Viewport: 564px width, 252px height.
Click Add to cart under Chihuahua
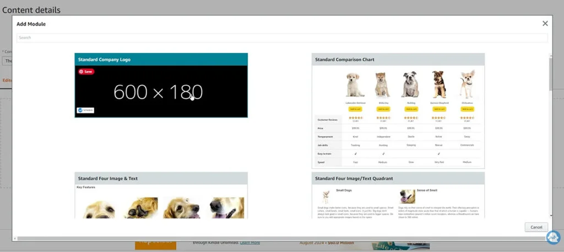coord(467,109)
